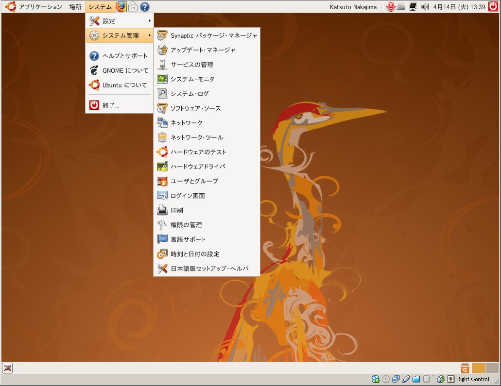Click the 言語サポート flag icon
This screenshot has height=386, width=501.
pos(162,239)
